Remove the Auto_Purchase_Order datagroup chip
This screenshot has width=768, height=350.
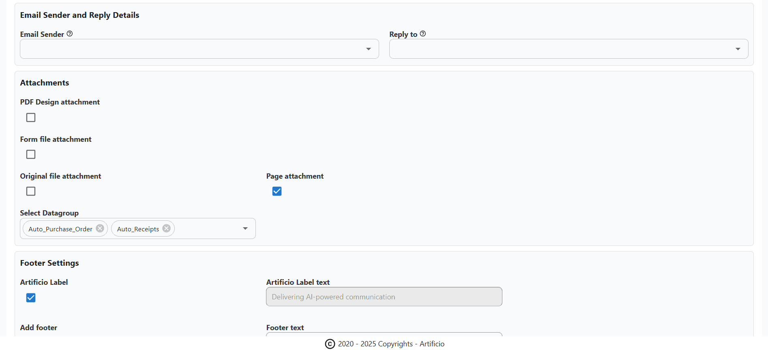(x=100, y=228)
